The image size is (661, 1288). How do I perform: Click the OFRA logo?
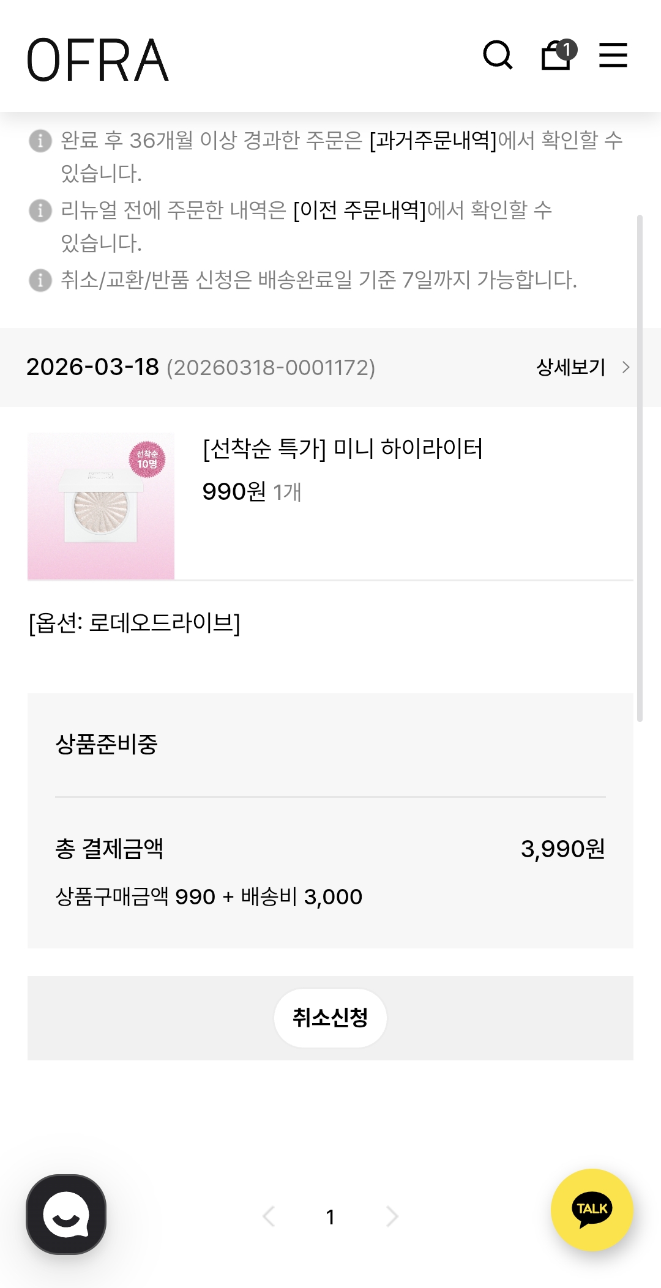pos(98,60)
